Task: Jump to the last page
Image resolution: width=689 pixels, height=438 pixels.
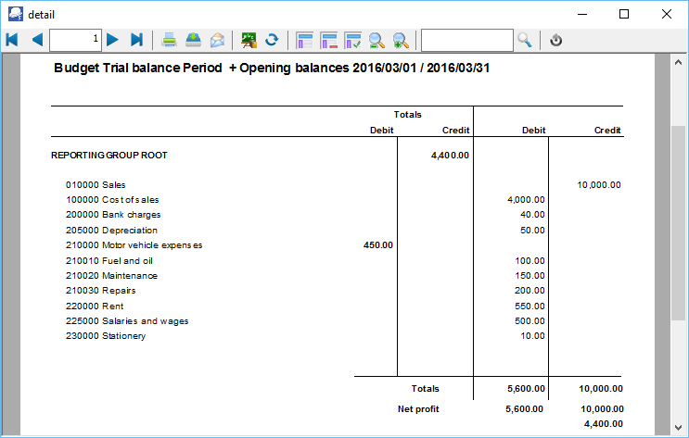Action: (137, 40)
